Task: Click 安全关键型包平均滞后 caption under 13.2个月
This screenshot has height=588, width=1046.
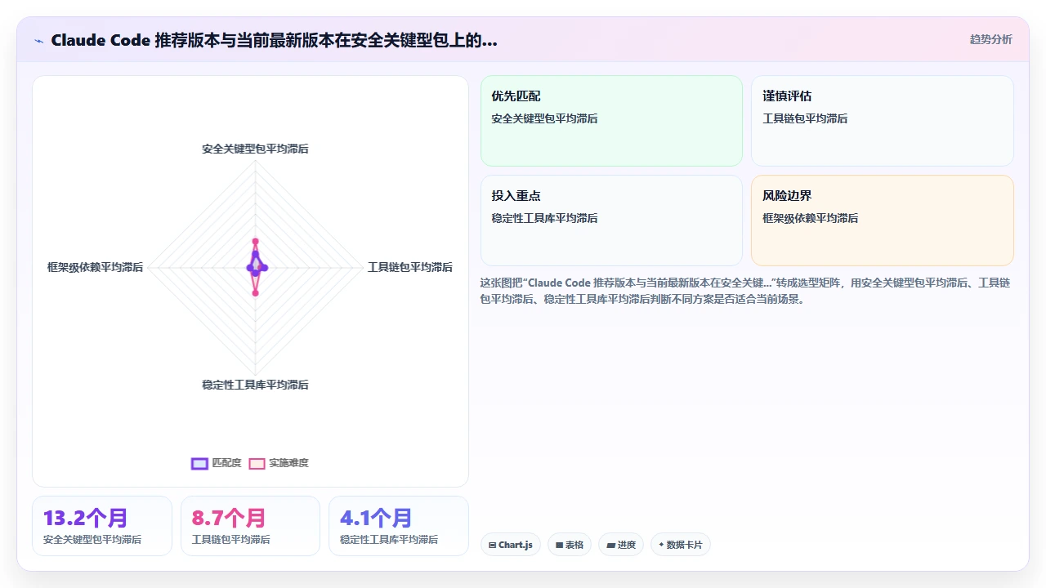Action: click(92, 540)
